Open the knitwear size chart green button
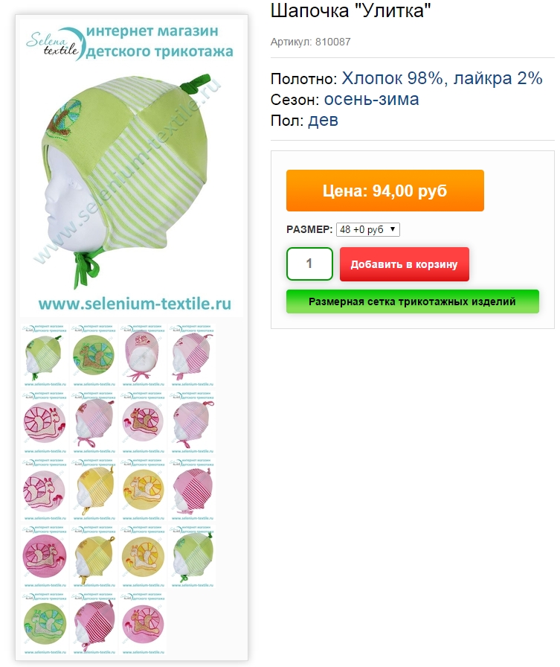 tap(412, 301)
